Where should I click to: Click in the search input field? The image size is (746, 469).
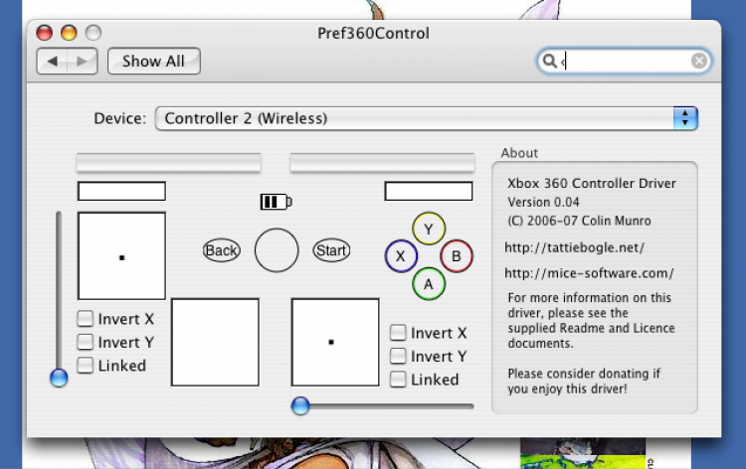[625, 61]
